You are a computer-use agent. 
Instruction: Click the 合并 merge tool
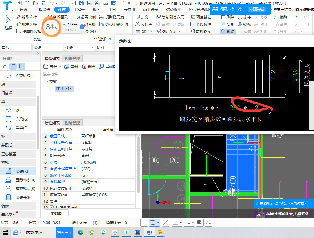pos(280,24)
